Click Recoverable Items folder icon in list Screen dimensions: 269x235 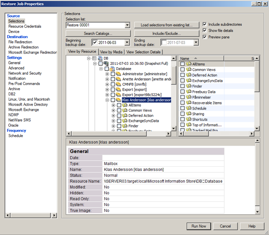click(189, 103)
